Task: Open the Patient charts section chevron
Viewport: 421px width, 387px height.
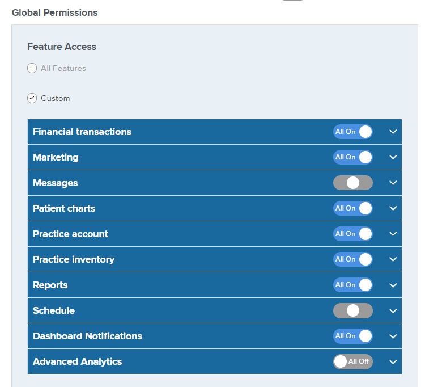Action: click(393, 208)
